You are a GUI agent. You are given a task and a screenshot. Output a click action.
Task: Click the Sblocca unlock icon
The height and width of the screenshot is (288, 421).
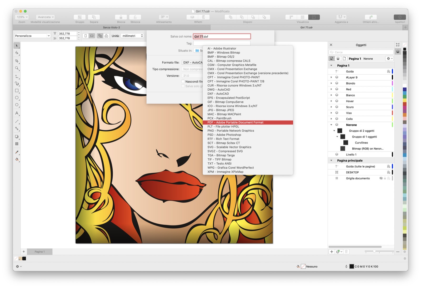point(135,17)
